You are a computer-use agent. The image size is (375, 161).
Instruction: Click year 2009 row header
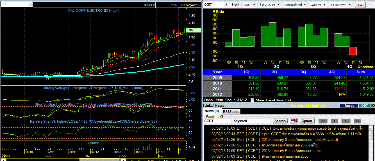pos(217,78)
